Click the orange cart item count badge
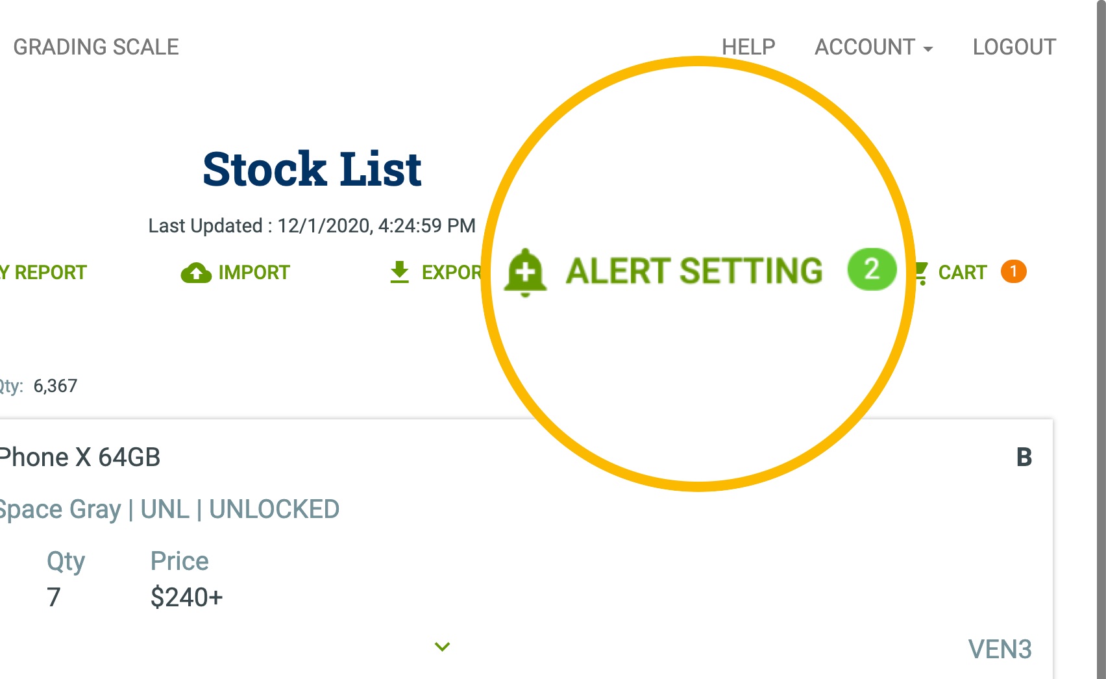Screen dimensions: 1106x679 tap(1014, 273)
